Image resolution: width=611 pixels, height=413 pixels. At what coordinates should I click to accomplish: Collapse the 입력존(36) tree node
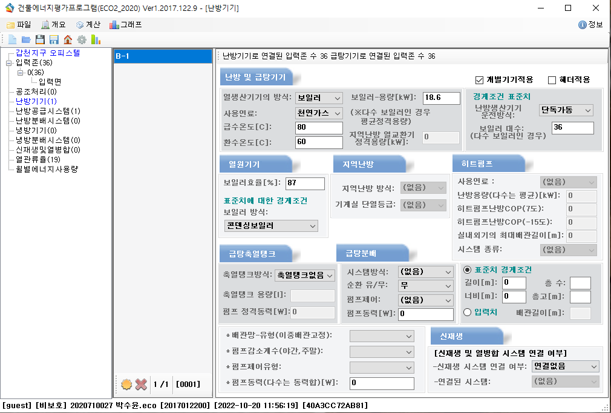[9, 63]
